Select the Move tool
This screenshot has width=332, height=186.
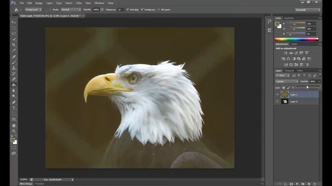coord(14,22)
